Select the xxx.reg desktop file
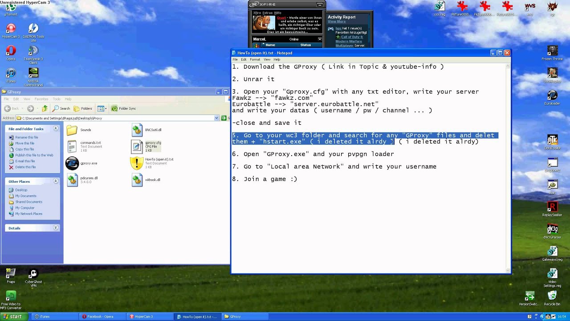570x321 pixels. (x=440, y=8)
